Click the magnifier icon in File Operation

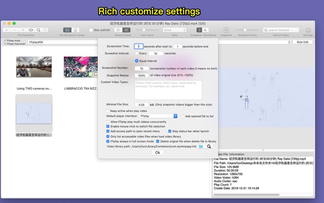click(x=39, y=30)
